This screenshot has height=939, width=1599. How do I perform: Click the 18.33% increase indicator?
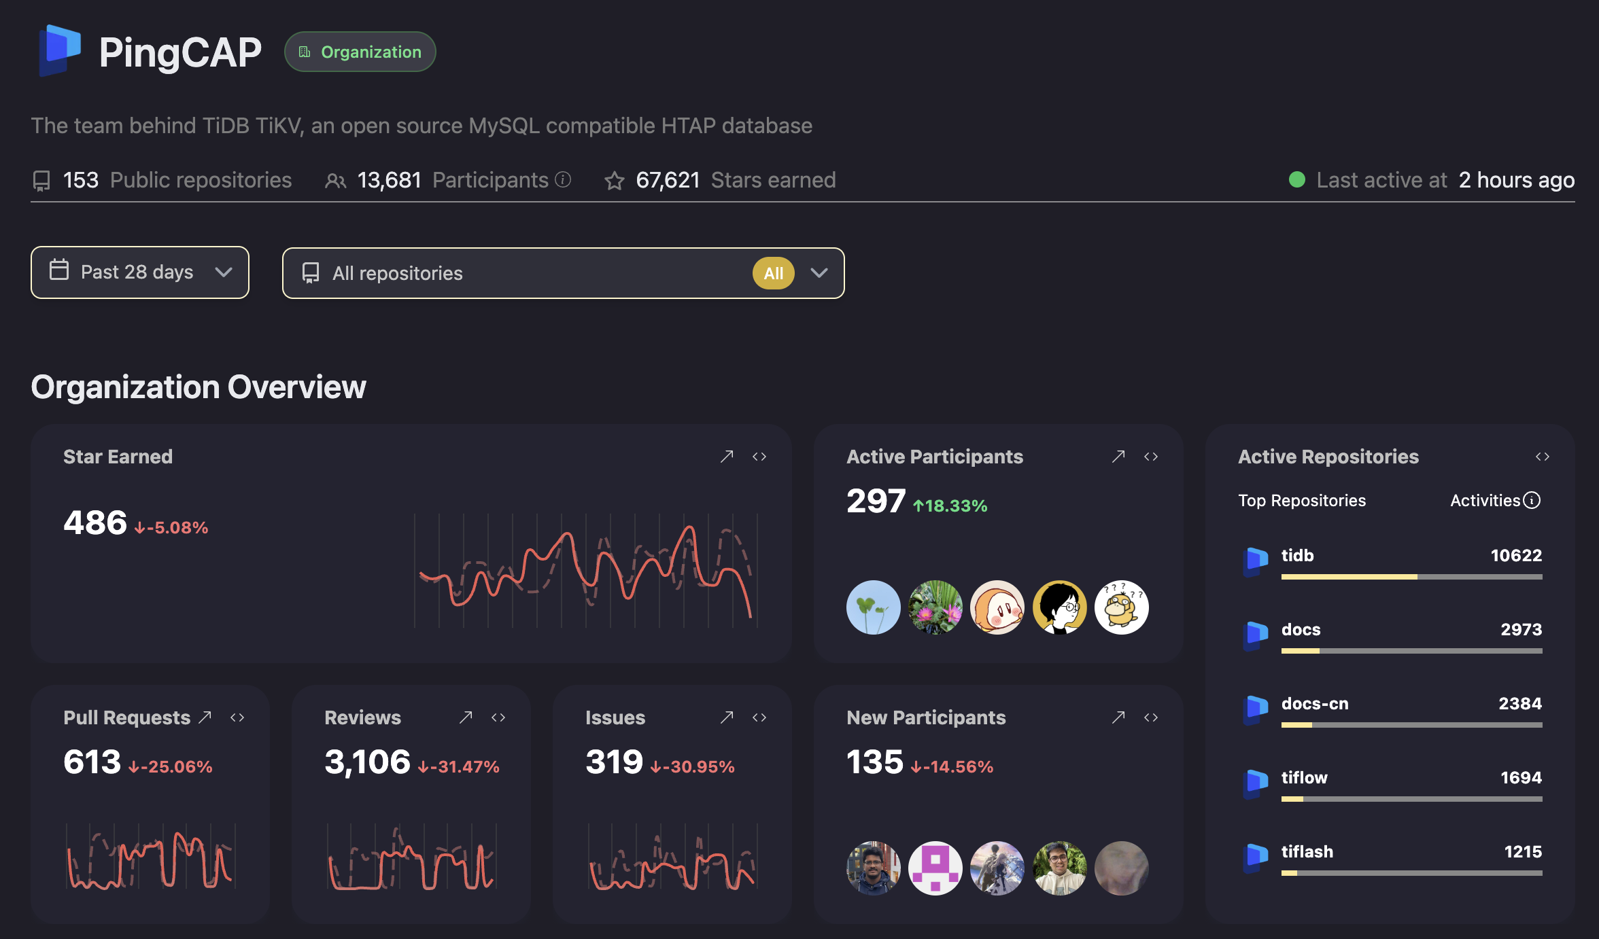coord(950,506)
